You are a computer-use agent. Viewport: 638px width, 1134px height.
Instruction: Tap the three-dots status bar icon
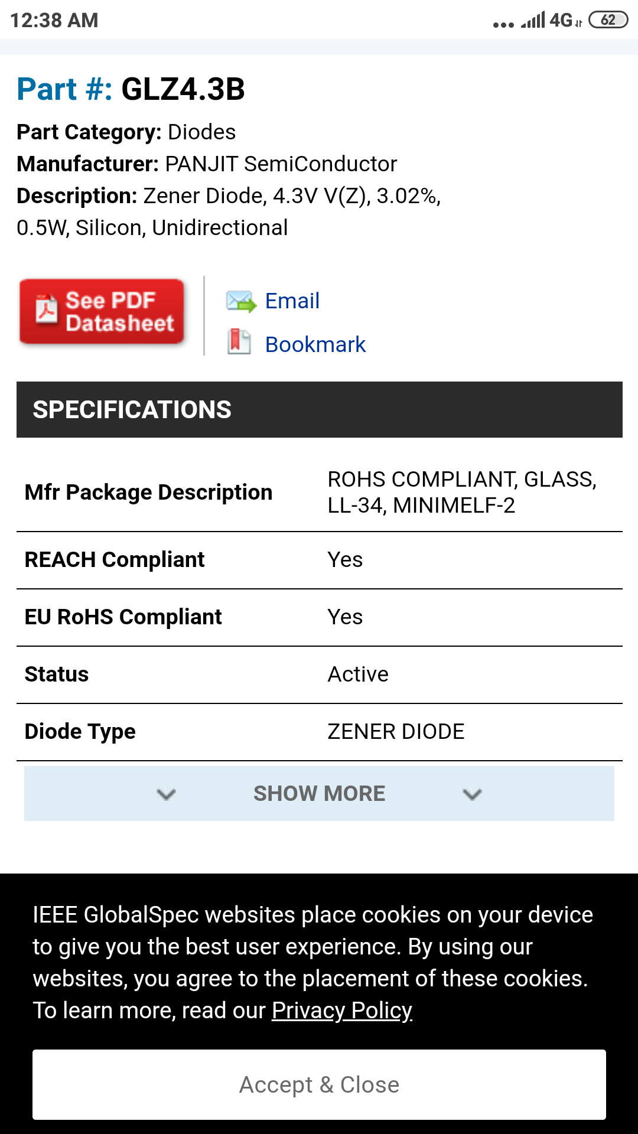click(x=503, y=25)
